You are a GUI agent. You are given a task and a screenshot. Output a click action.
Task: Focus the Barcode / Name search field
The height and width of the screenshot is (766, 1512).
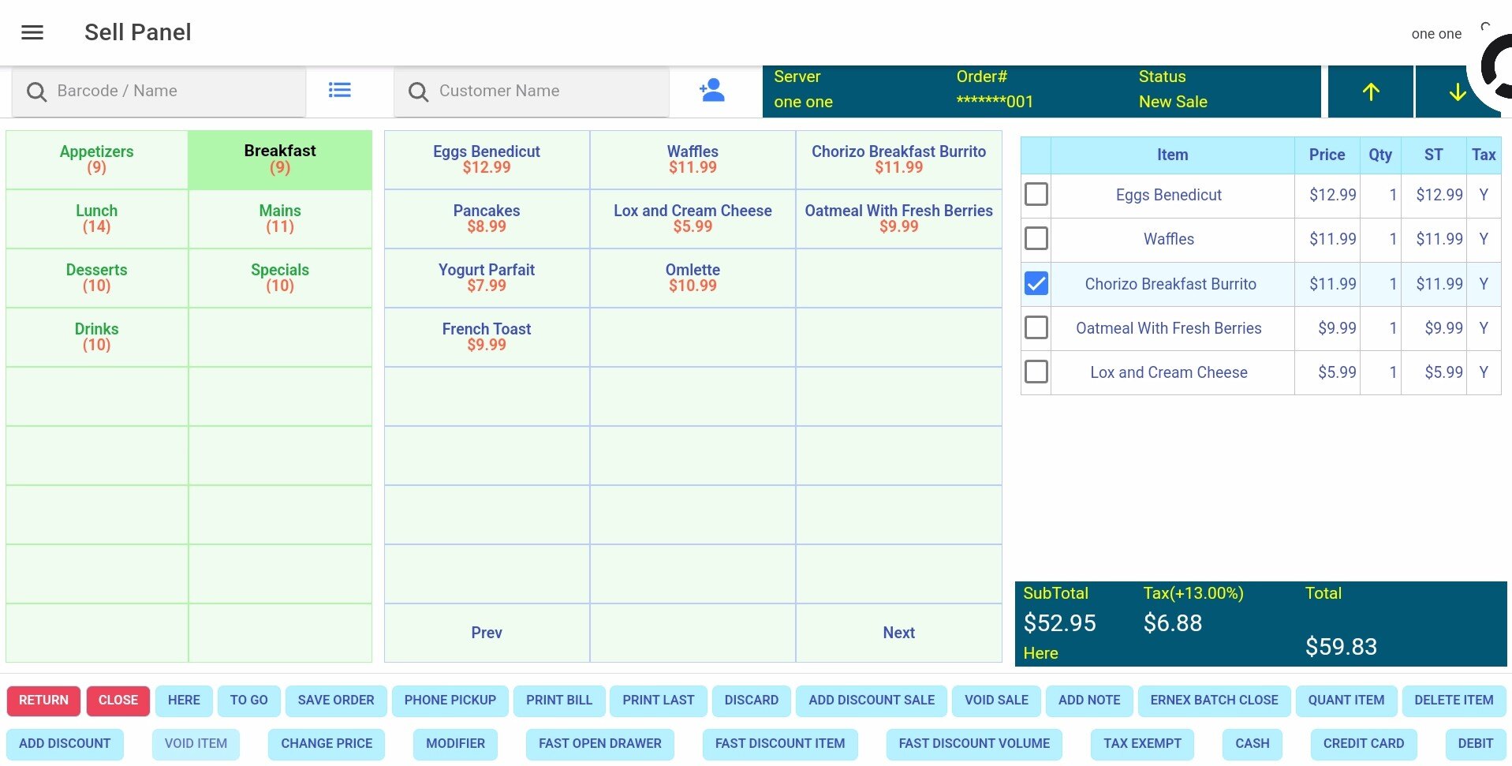coord(159,92)
